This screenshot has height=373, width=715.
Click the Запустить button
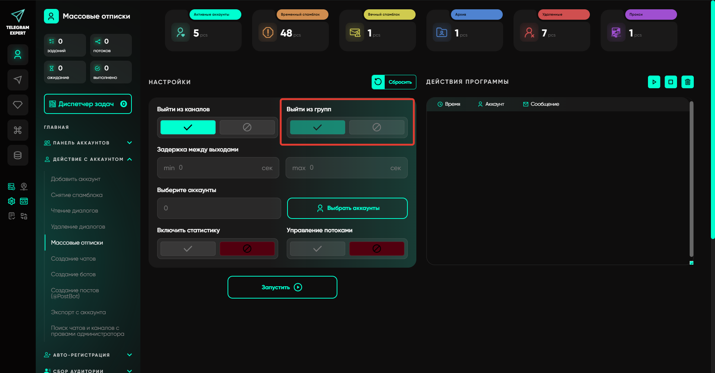(282, 287)
